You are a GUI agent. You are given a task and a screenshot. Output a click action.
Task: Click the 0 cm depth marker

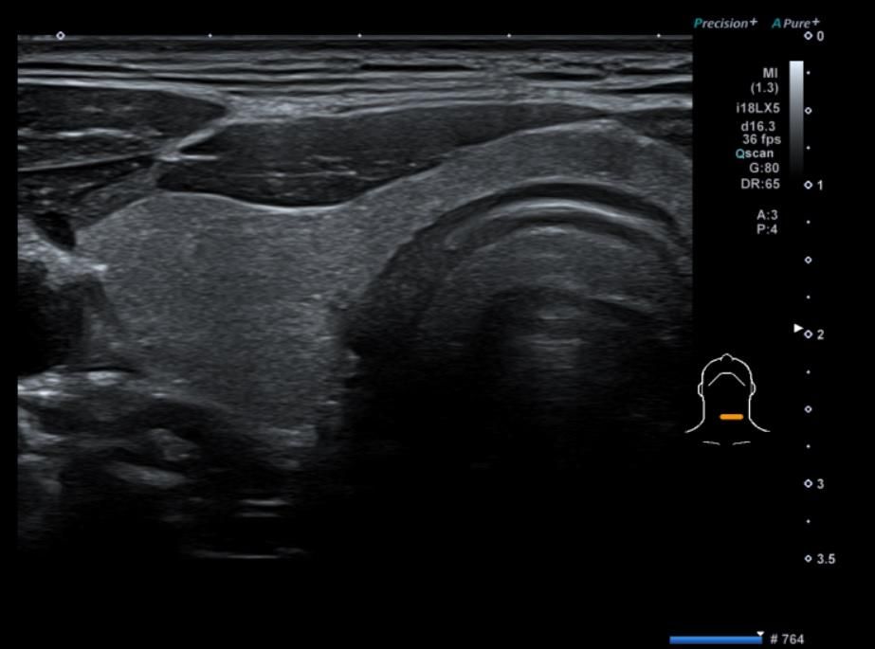(813, 36)
